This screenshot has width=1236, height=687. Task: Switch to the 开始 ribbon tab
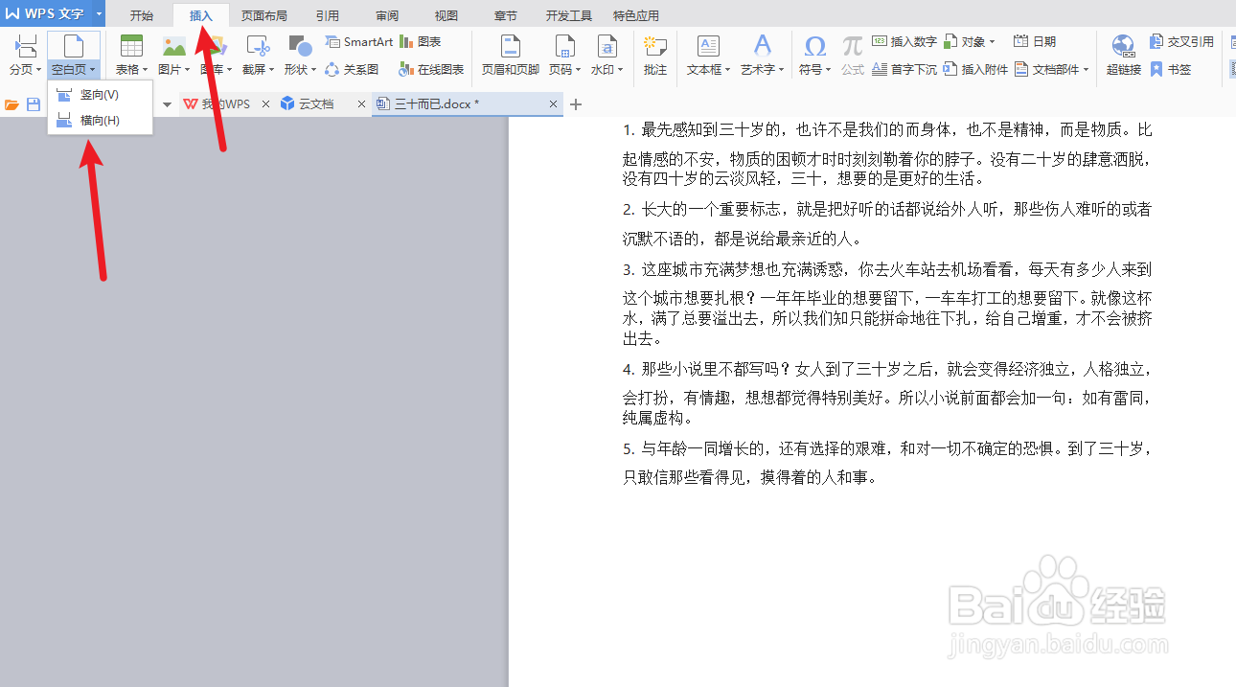142,15
